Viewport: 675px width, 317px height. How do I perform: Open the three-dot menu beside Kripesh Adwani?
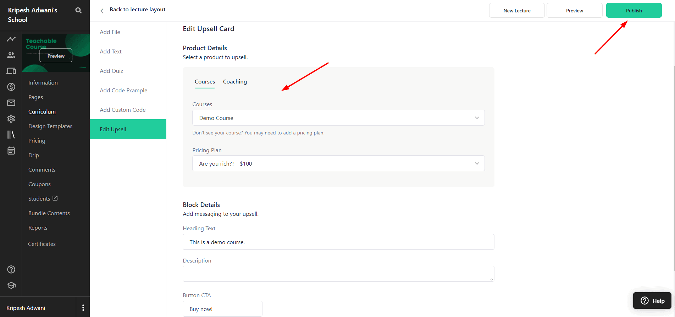pos(83,307)
